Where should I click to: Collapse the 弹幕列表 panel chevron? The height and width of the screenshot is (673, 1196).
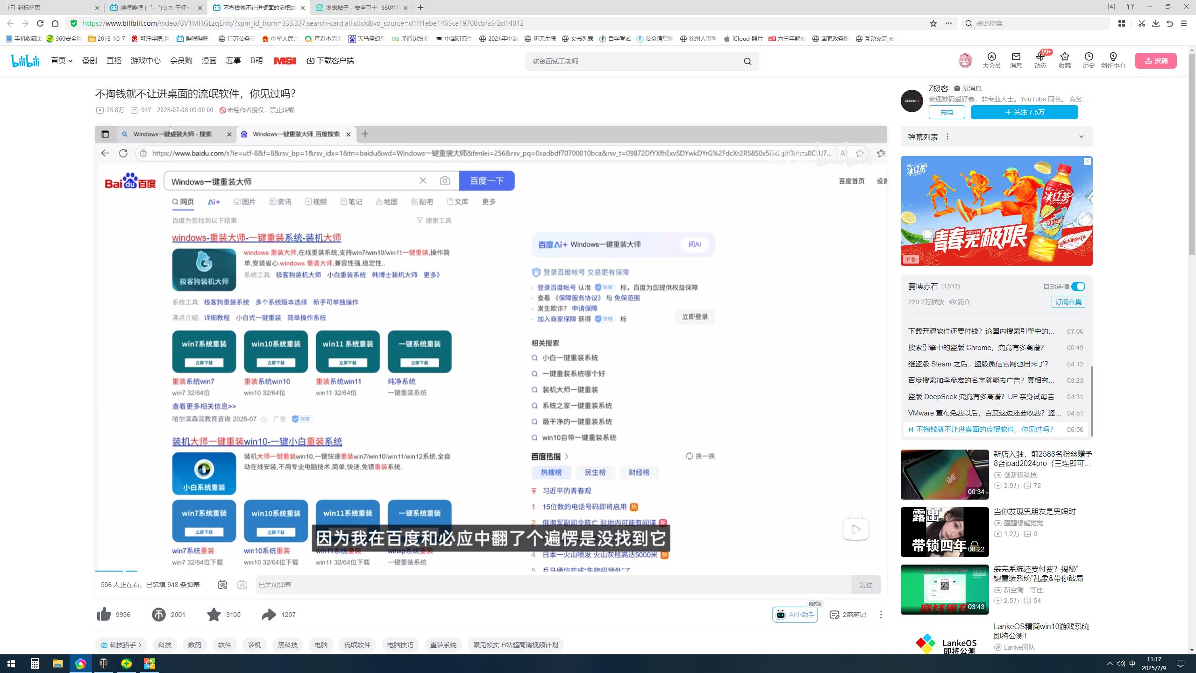pos(1082,136)
